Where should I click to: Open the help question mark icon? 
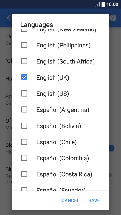point(113,18)
